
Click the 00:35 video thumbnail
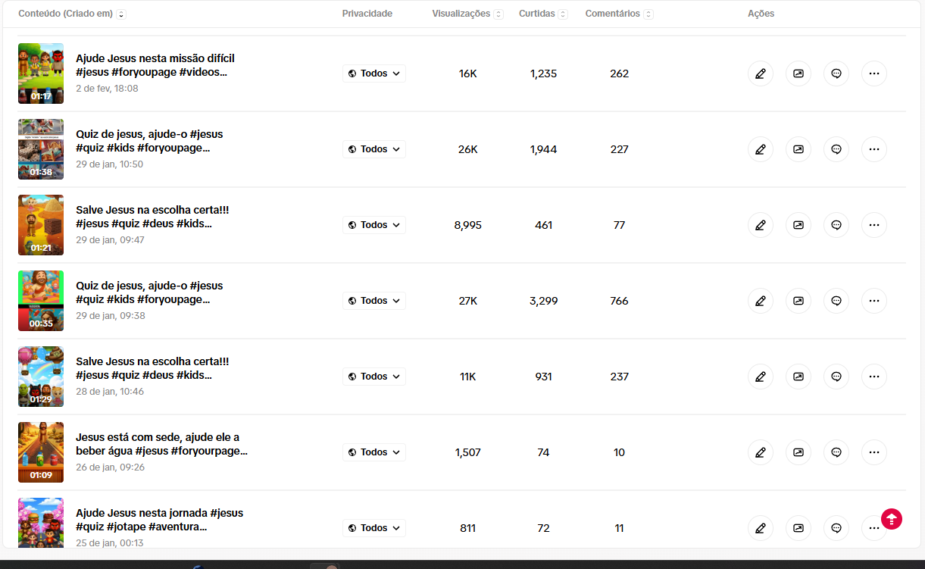click(41, 301)
